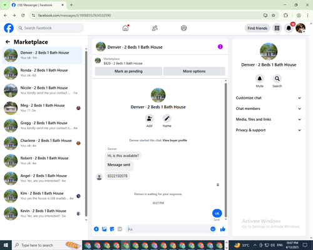Click the More options button
313x250 pixels.
(x=194, y=71)
